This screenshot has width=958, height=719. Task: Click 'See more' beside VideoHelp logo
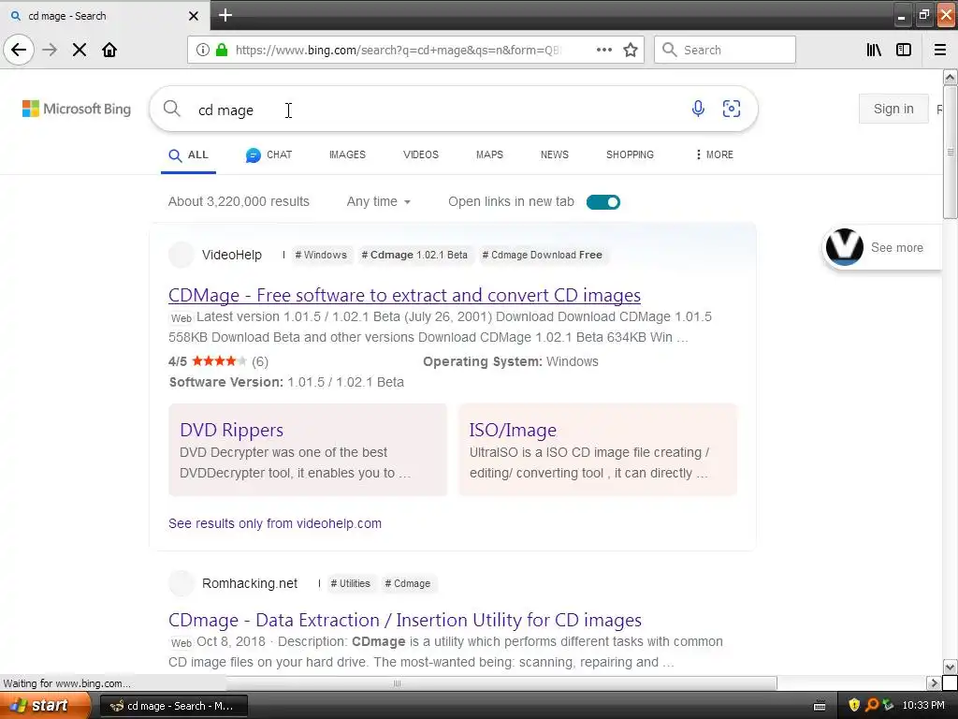897,247
